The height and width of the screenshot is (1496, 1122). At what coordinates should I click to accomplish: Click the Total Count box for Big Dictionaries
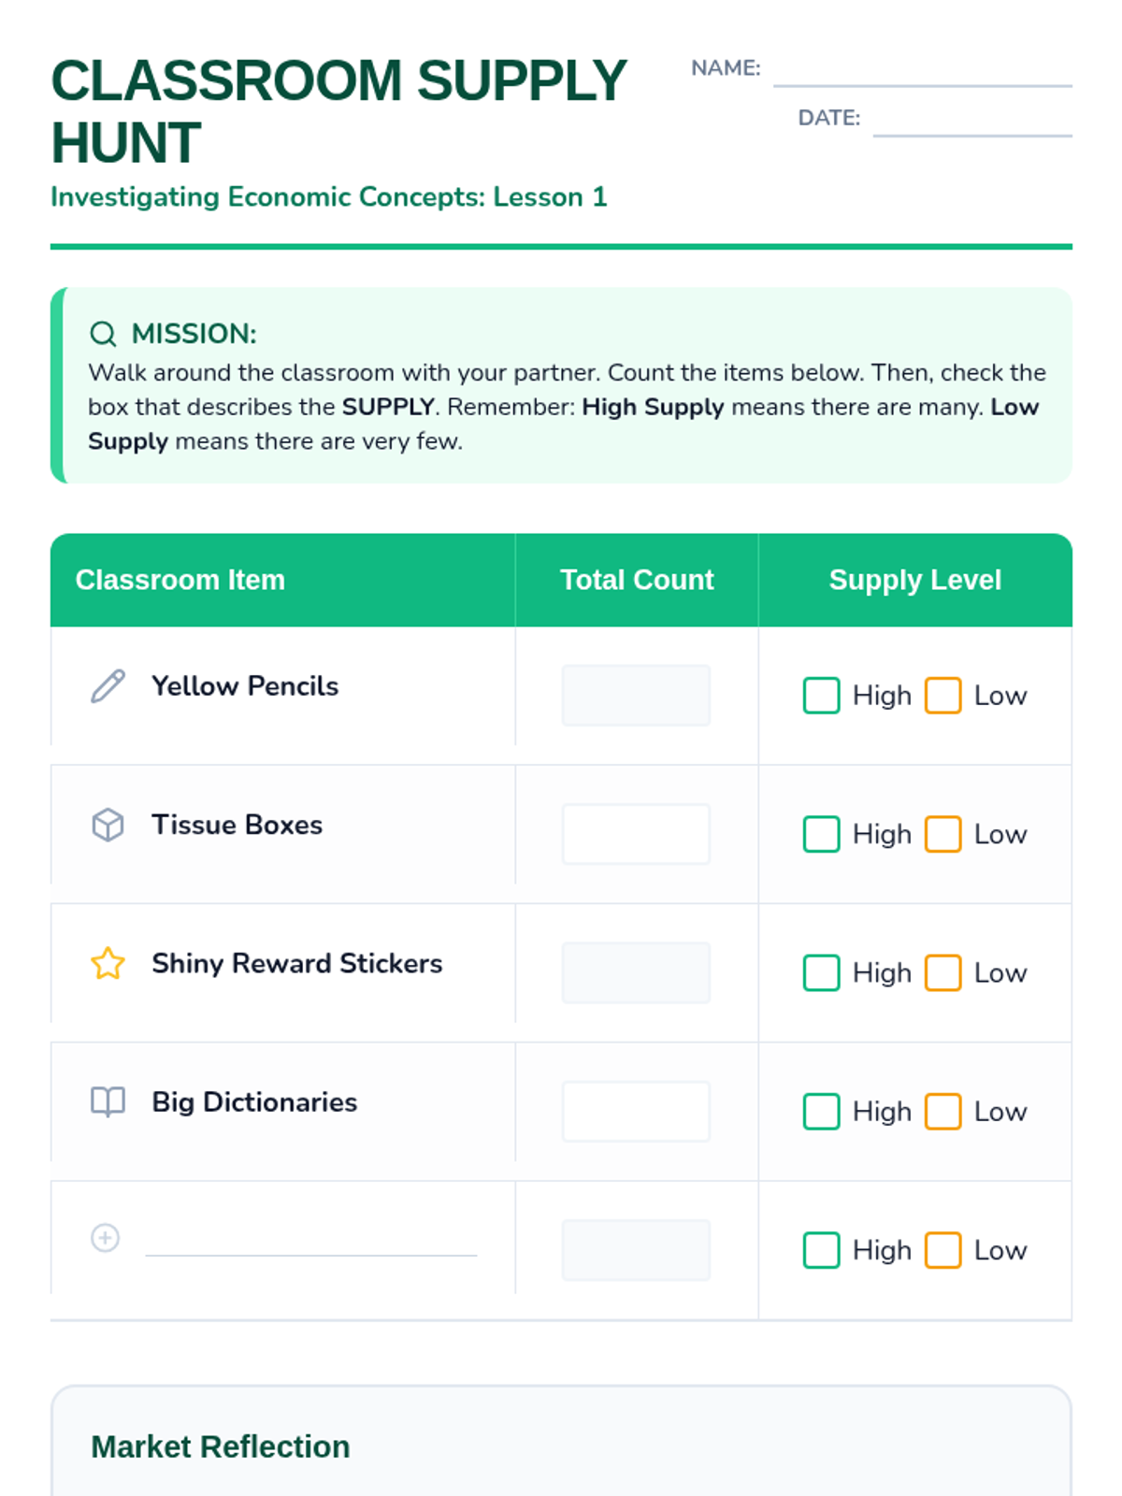pyautogui.click(x=636, y=1111)
